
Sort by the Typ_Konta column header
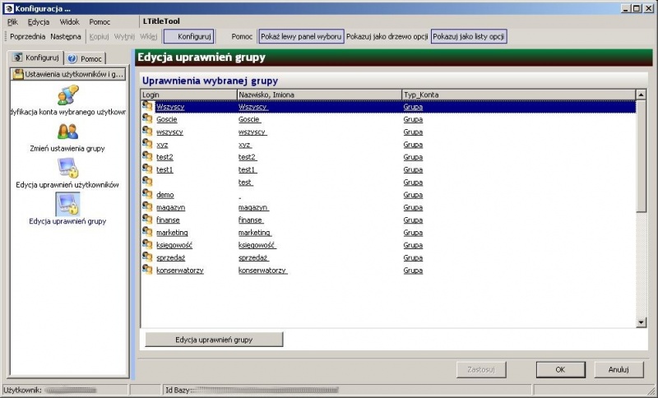tap(519, 95)
